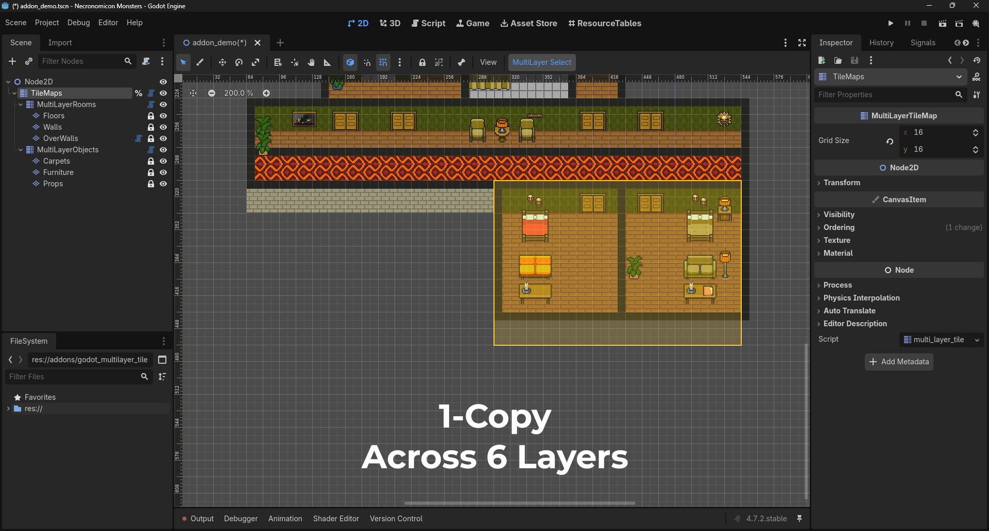
Task: Click the Pause Running Project button
Action: (x=908, y=23)
